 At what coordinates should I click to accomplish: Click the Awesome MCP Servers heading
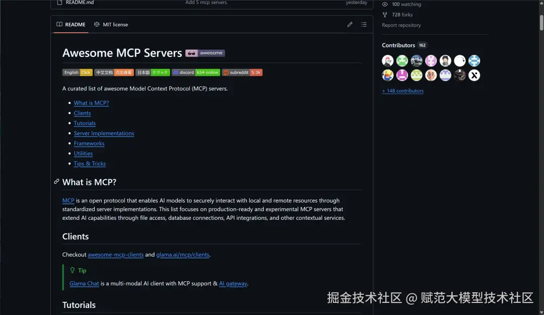[x=122, y=53]
